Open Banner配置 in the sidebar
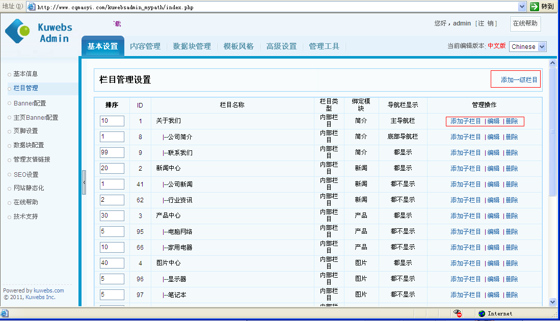This screenshot has height=321, width=560. (x=30, y=103)
